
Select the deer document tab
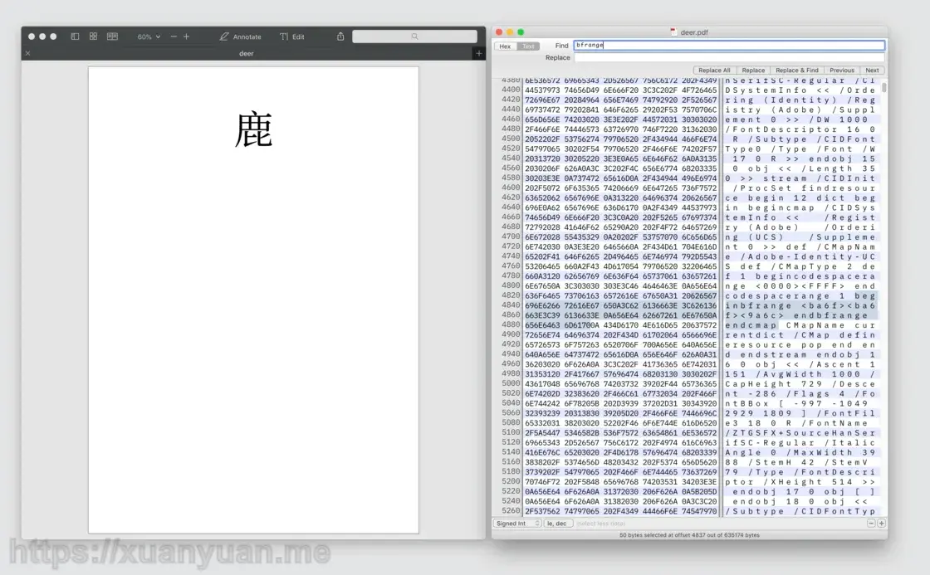(246, 53)
